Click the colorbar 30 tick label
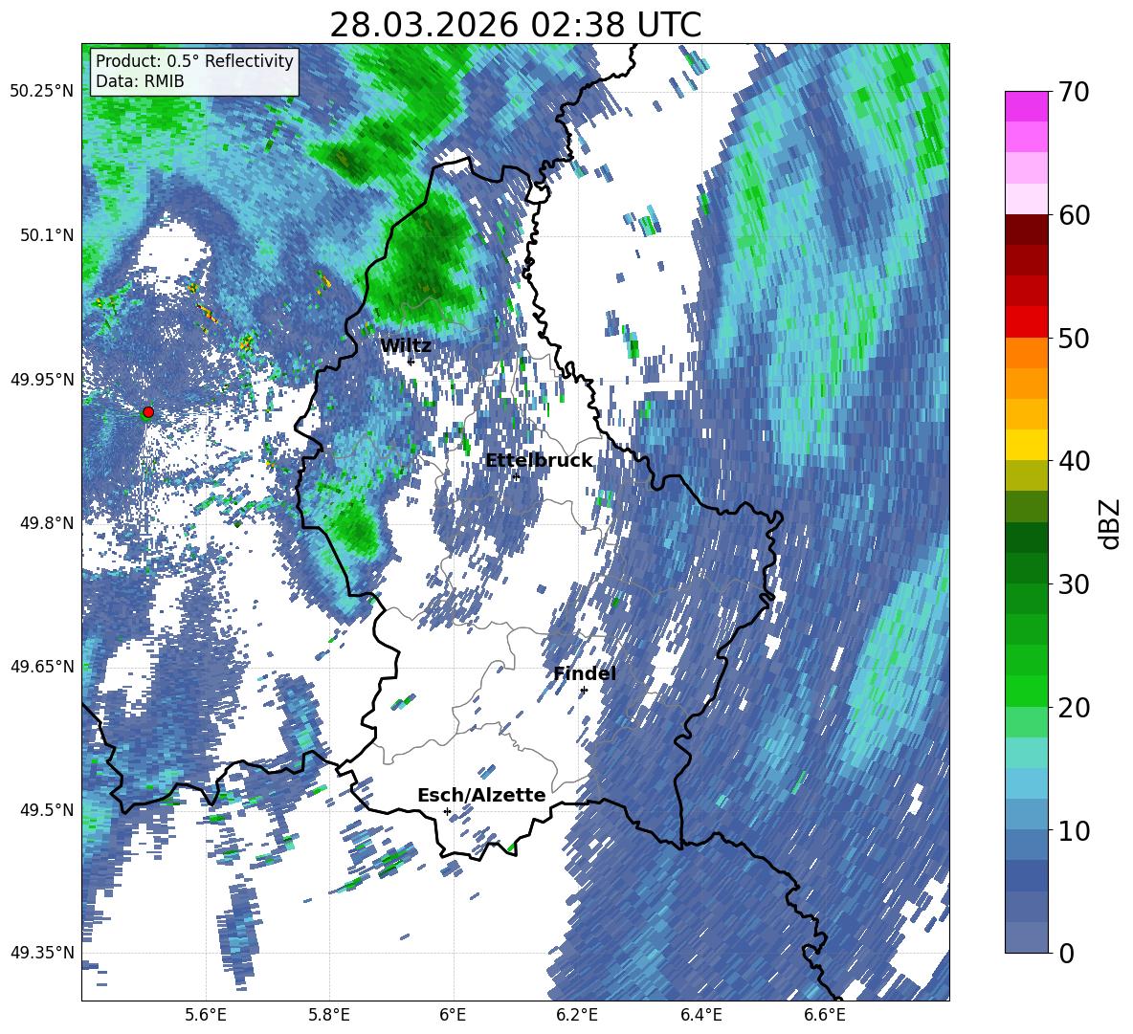Image resolution: width=1133 pixels, height=1034 pixels. [x=1074, y=583]
